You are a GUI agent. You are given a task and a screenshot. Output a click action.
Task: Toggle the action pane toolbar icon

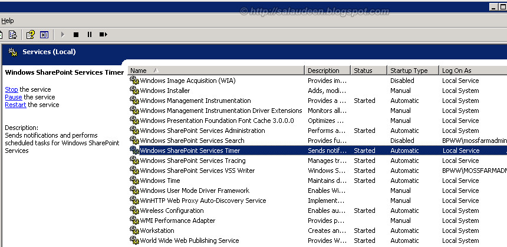(44, 35)
